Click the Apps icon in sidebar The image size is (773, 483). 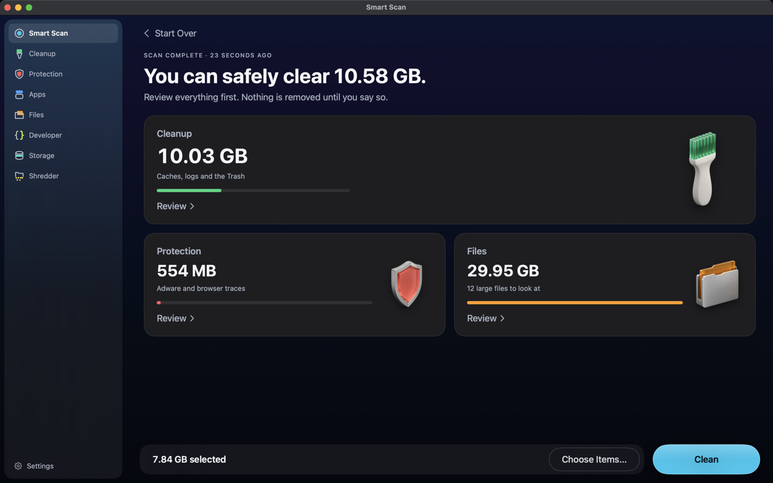(19, 95)
